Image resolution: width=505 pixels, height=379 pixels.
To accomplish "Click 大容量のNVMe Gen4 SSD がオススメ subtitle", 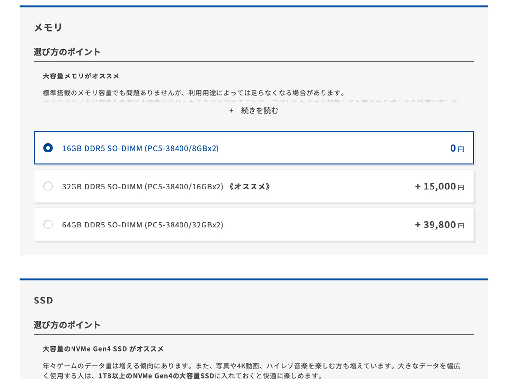I will [103, 349].
